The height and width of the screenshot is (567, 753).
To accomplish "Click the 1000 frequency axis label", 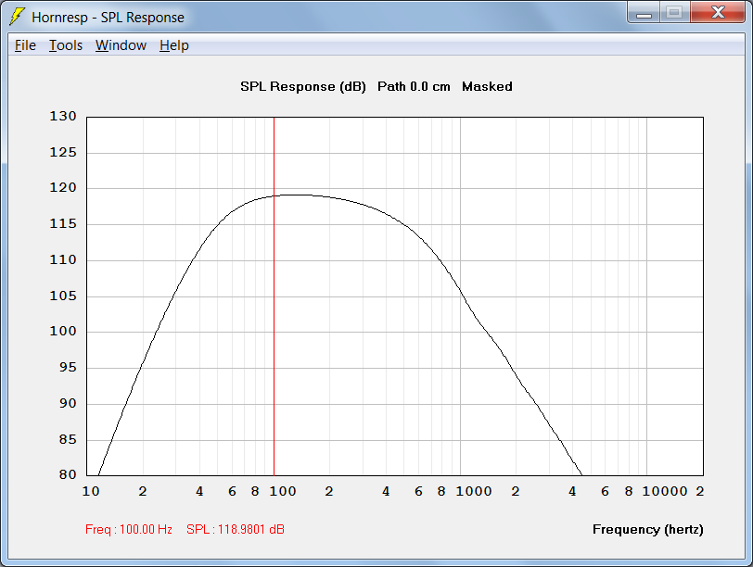I will 474,491.
